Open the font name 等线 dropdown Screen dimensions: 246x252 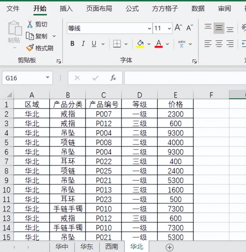(x=149, y=28)
